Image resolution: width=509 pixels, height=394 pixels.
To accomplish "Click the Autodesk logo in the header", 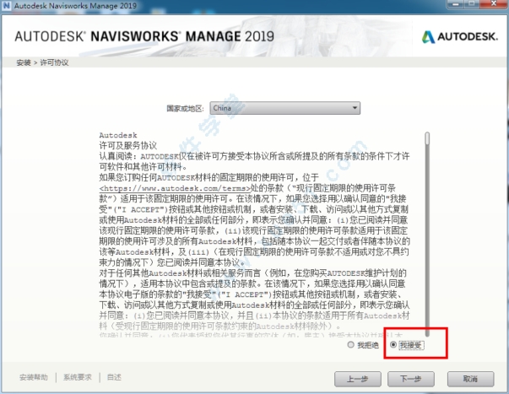I will point(460,36).
